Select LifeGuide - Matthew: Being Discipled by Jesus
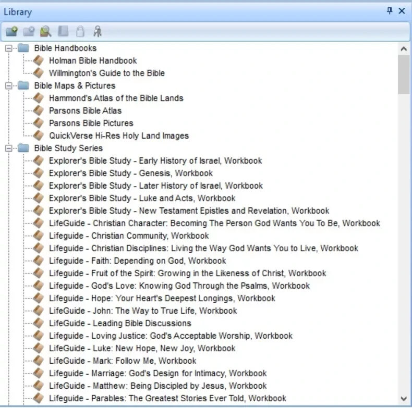 [x=157, y=386]
